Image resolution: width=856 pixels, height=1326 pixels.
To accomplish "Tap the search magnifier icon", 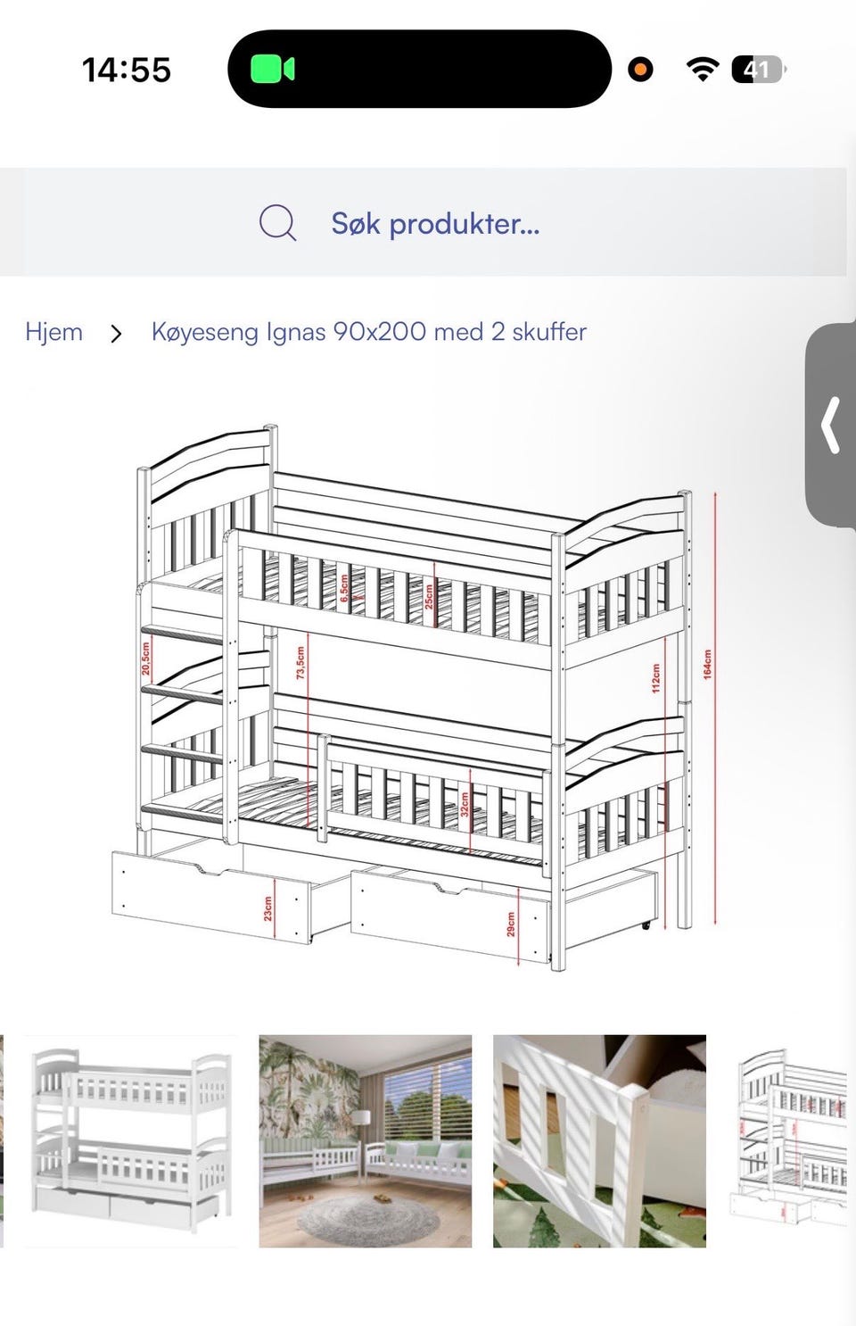I will coord(278,223).
